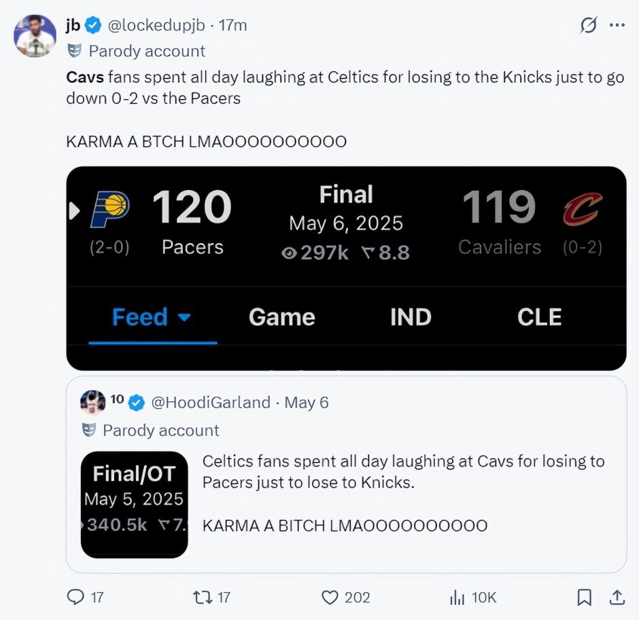Open the Grok icon on jb's tweet
The height and width of the screenshot is (620, 639).
(x=589, y=25)
